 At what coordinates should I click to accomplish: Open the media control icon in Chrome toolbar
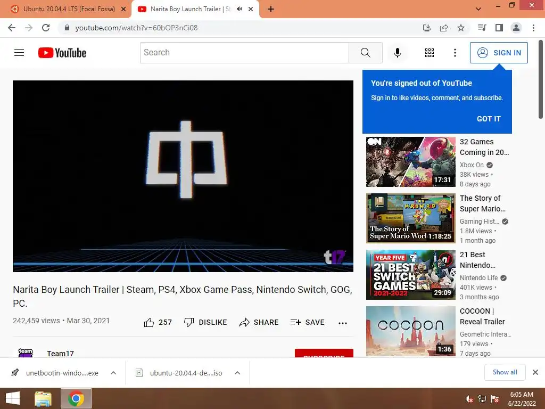click(x=482, y=28)
